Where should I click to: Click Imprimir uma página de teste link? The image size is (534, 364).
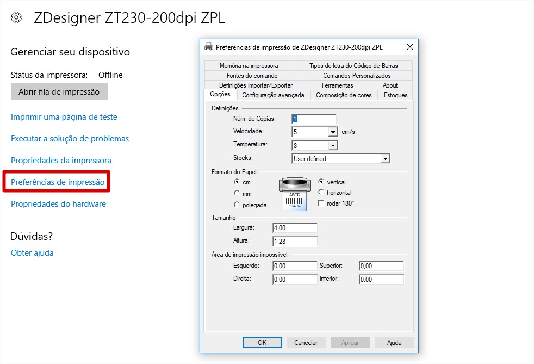(x=64, y=117)
